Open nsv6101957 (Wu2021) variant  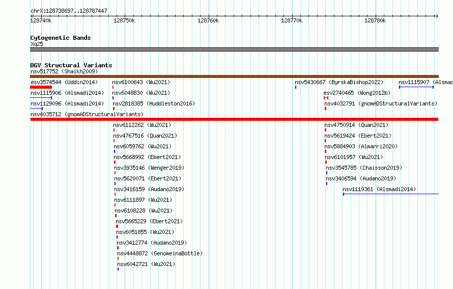[354, 157]
